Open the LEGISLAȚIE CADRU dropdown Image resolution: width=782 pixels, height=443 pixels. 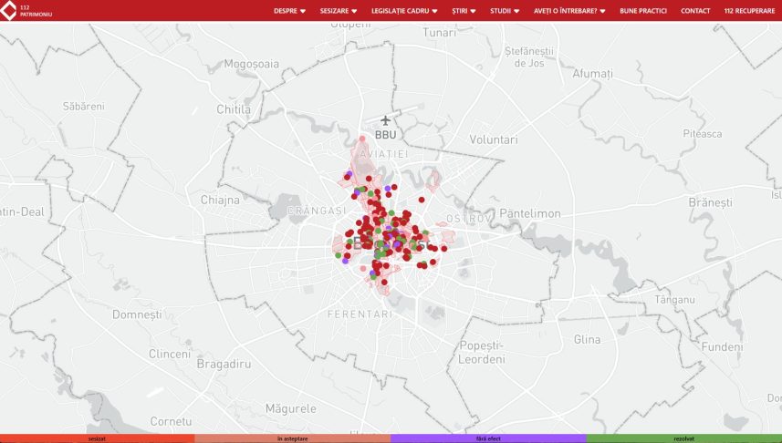[404, 10]
